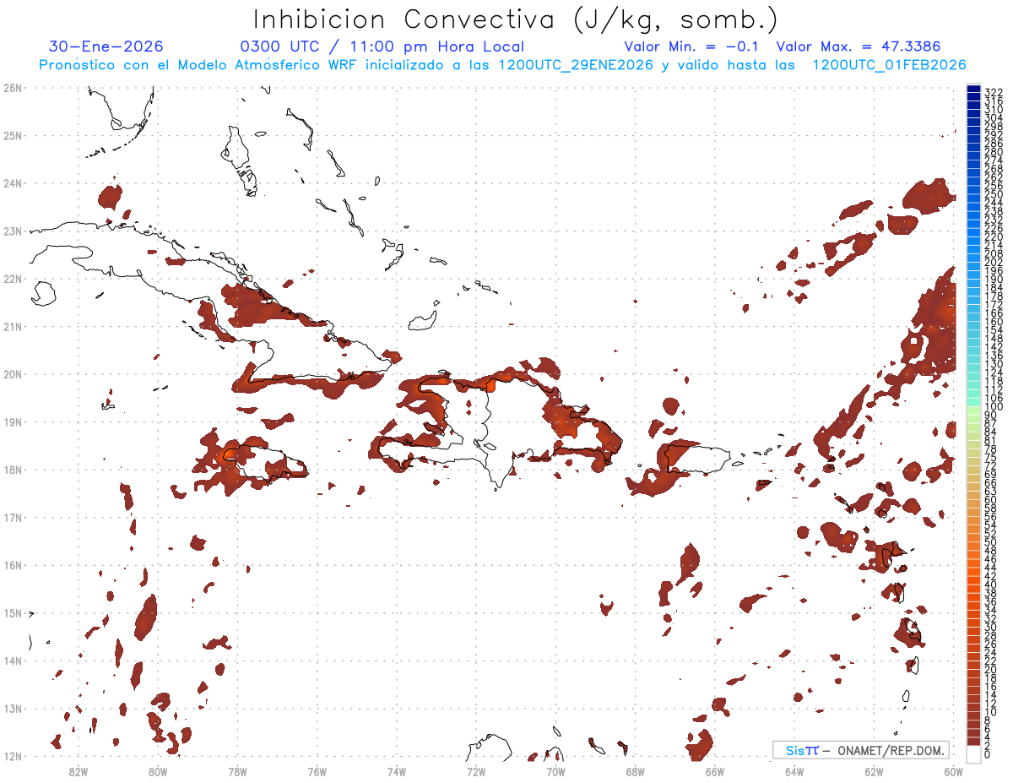This screenshot has width=1013, height=783.
Task: Click the 80W longitude label
Action: 158,771
